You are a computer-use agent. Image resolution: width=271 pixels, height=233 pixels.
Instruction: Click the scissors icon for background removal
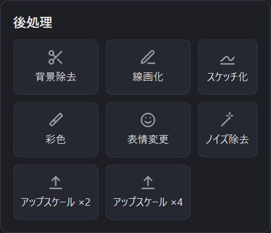click(56, 58)
